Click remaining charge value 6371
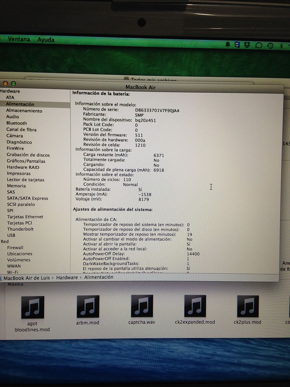Viewport: 290px width, 387px height. [159, 155]
